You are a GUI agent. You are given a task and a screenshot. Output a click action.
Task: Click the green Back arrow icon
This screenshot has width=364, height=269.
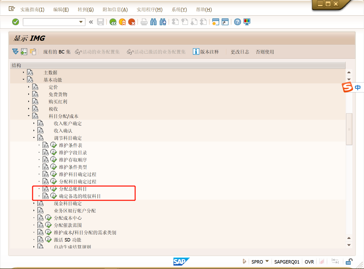(x=113, y=22)
